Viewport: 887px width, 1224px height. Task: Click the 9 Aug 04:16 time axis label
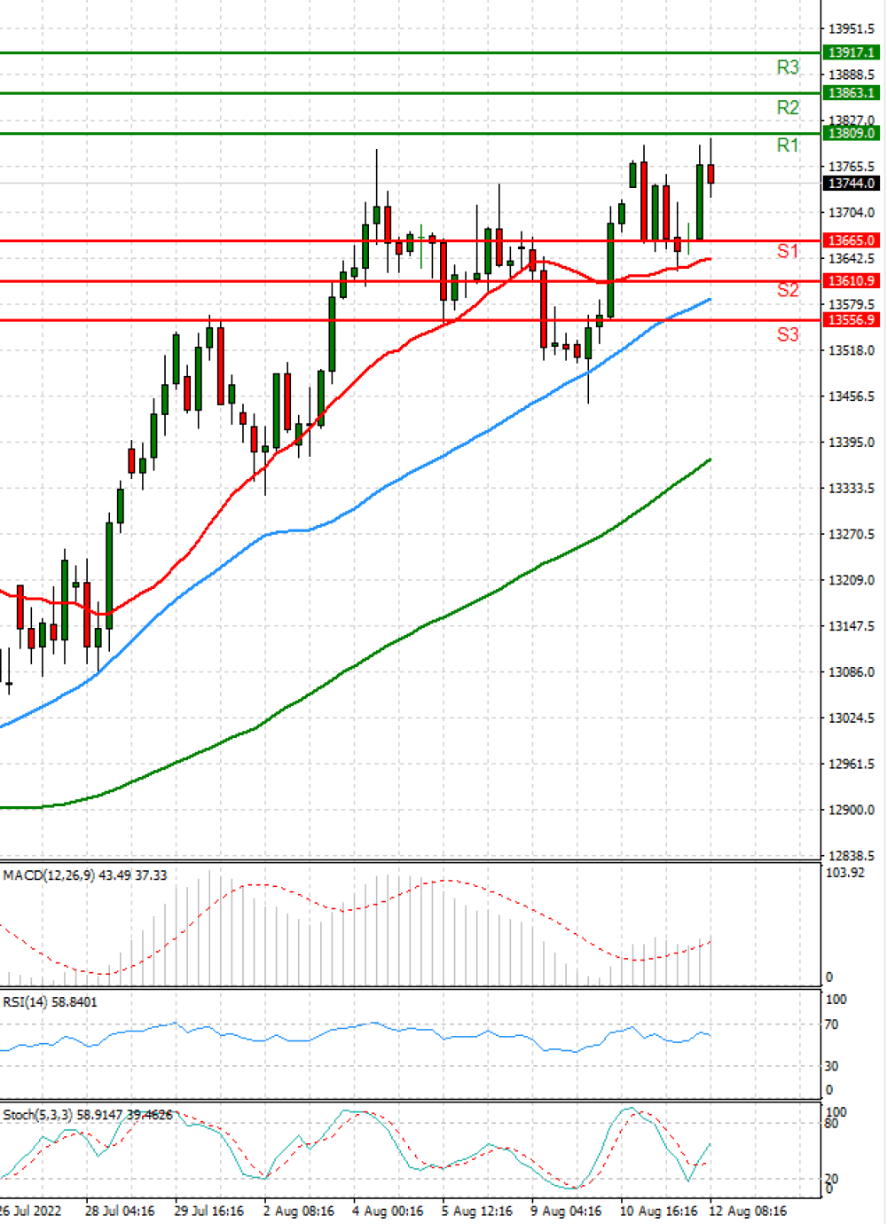pyautogui.click(x=566, y=1211)
